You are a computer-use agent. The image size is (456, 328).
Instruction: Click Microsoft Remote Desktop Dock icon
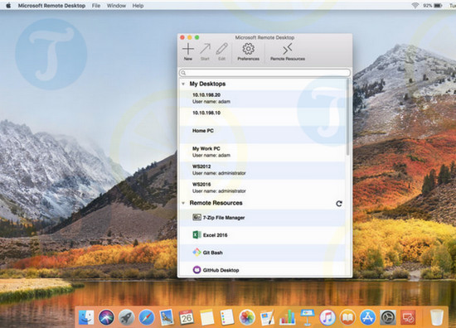408,317
